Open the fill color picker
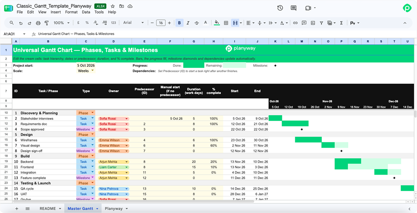Image resolution: width=417 pixels, height=213 pixels. 217,23
